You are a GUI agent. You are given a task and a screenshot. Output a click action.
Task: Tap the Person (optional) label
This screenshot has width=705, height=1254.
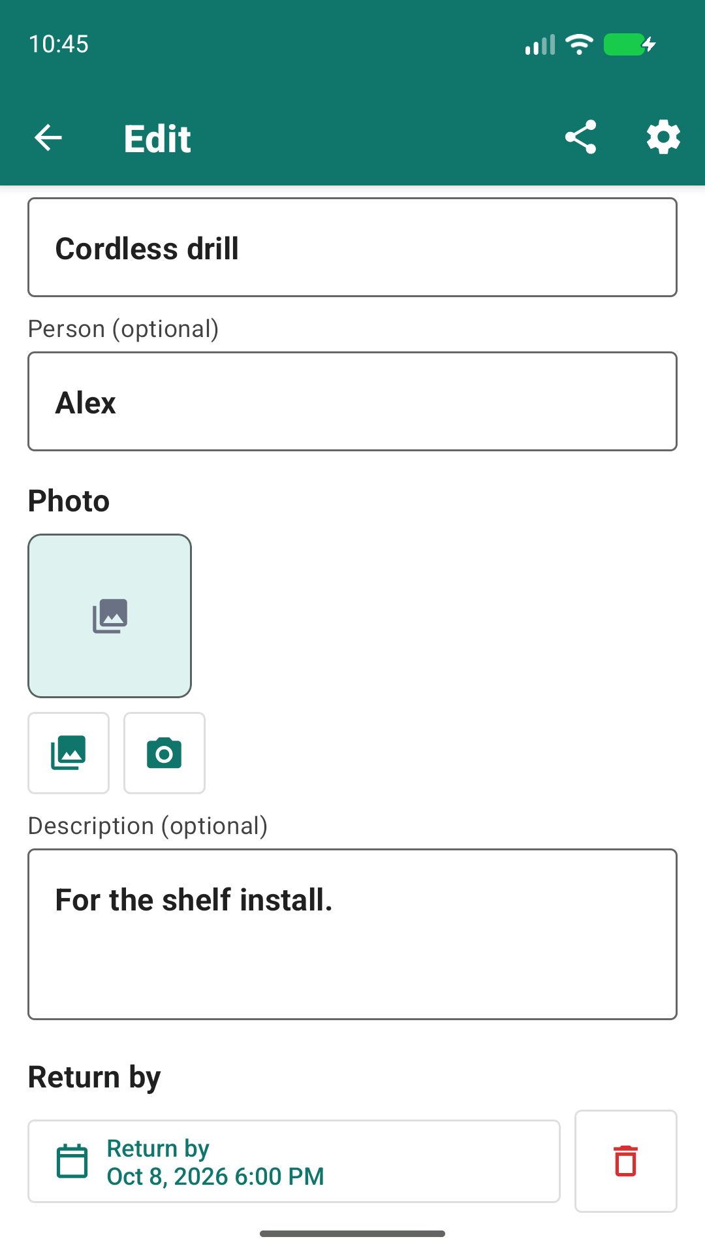tap(123, 329)
